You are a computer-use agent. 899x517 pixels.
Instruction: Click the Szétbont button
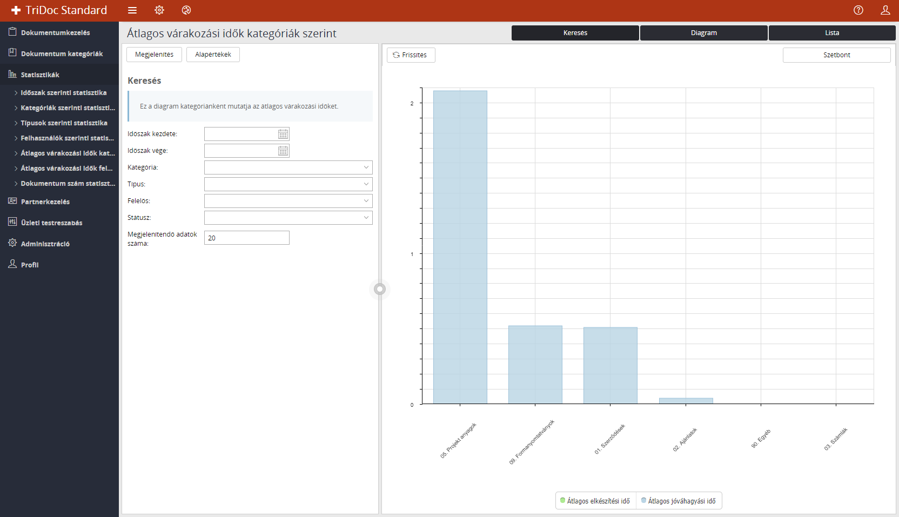coord(836,55)
